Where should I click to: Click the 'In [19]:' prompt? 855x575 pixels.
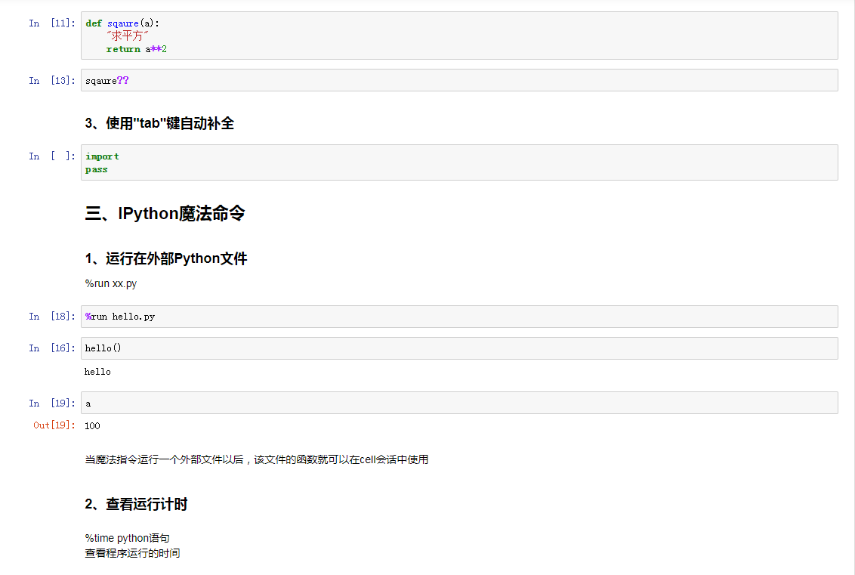(52, 403)
